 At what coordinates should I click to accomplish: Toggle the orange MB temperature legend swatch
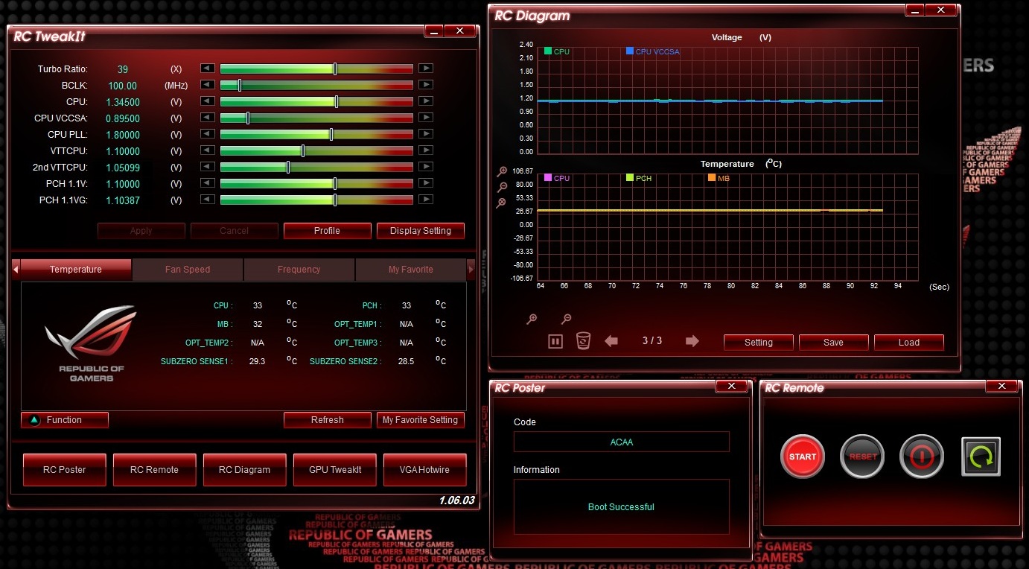tap(712, 178)
